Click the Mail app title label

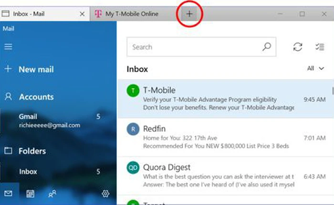8,28
